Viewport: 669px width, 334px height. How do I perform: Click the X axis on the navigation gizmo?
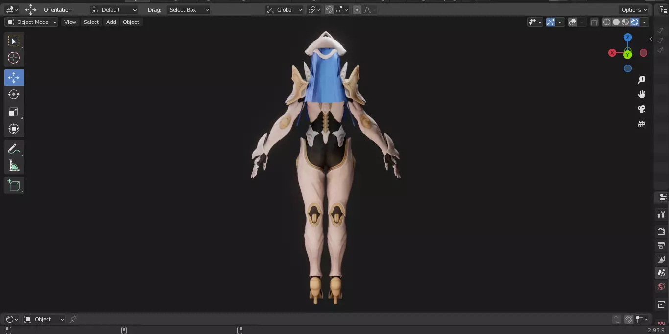point(612,53)
